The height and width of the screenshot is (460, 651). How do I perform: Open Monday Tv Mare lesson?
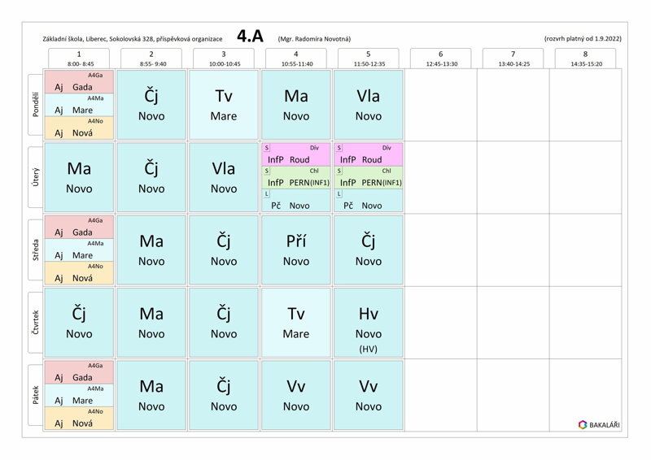(224, 105)
